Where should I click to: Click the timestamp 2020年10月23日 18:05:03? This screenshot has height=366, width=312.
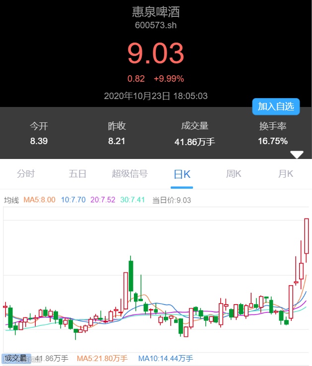(156, 96)
